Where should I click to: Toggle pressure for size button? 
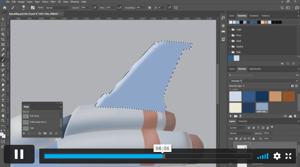point(170,8)
